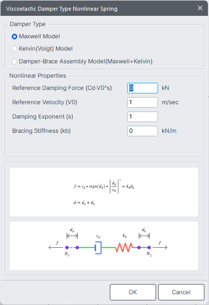209x305 pixels.
Task: Click the purple N2 node dot
Action: pos(149,247)
